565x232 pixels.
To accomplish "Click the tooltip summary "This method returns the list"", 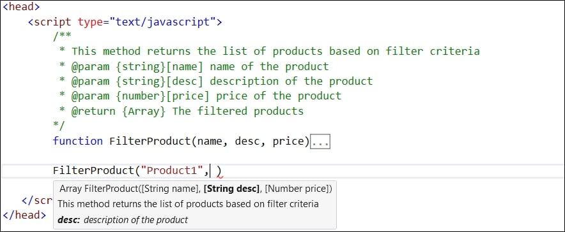I will tap(188, 204).
